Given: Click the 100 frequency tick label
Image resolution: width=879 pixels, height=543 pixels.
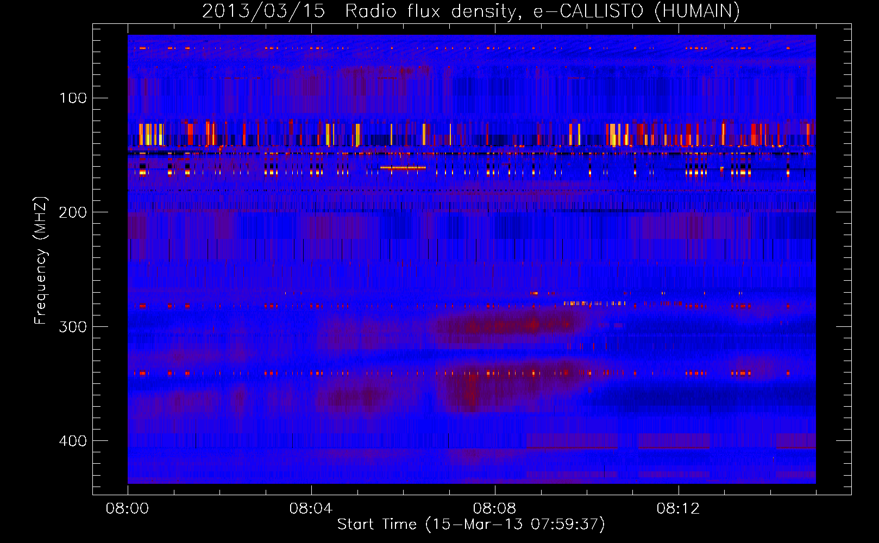Looking at the screenshot, I should [x=73, y=98].
